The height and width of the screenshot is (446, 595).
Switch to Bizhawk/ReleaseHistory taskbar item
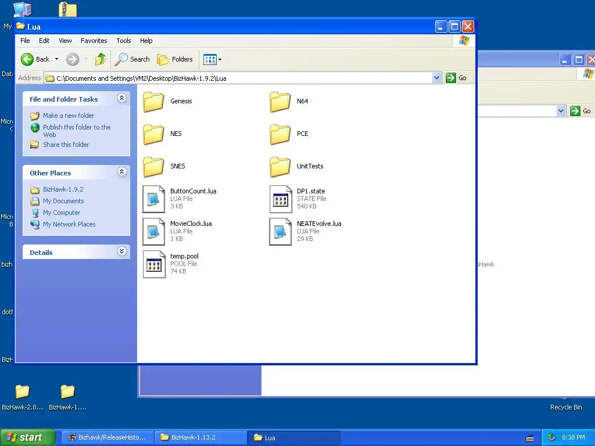click(x=107, y=438)
